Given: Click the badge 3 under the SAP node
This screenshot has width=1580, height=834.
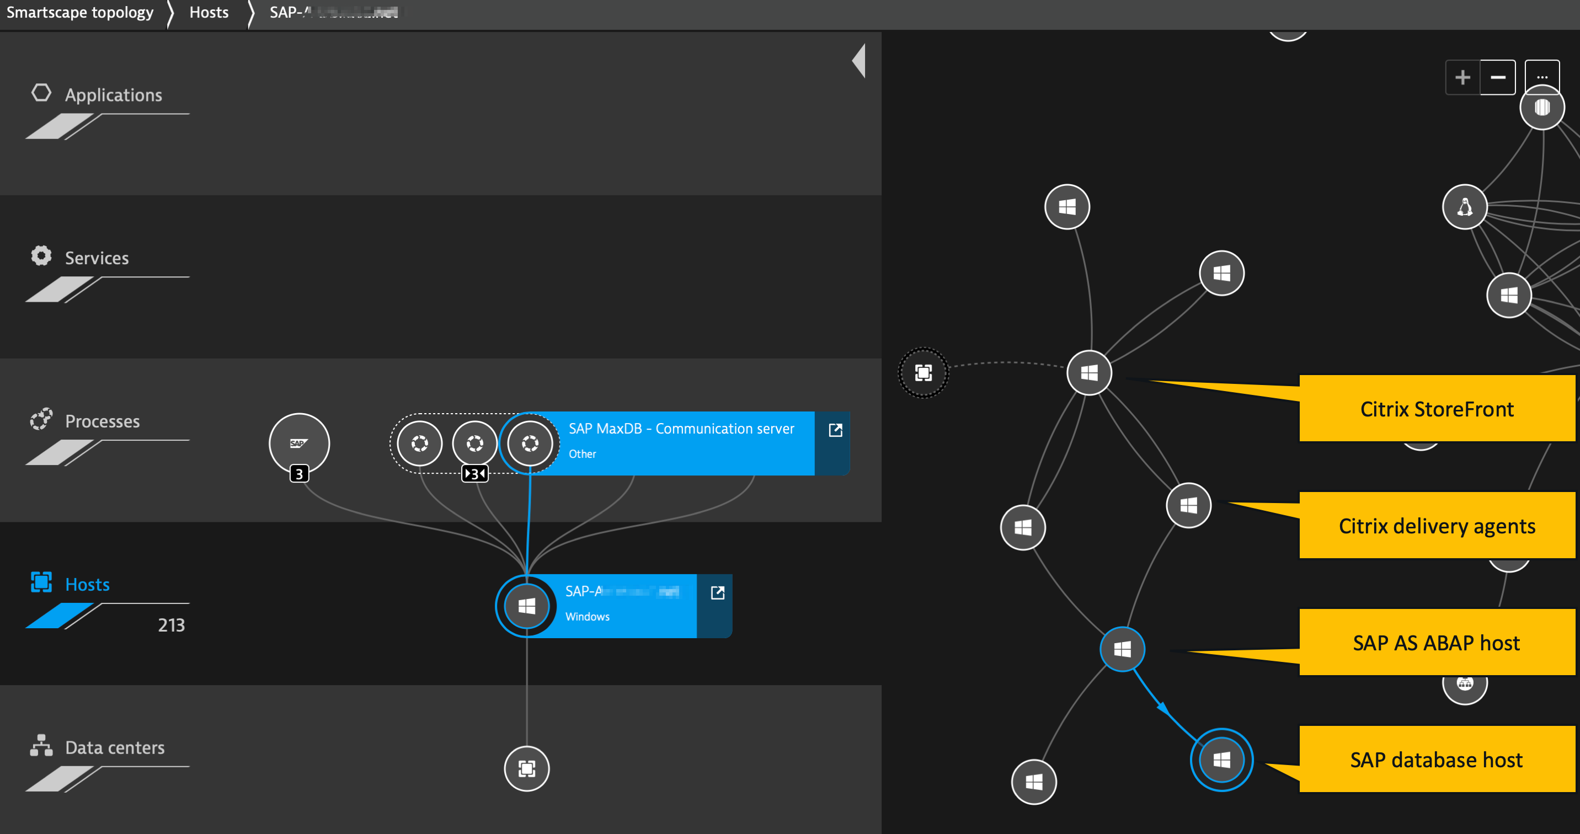Looking at the screenshot, I should click(x=298, y=473).
